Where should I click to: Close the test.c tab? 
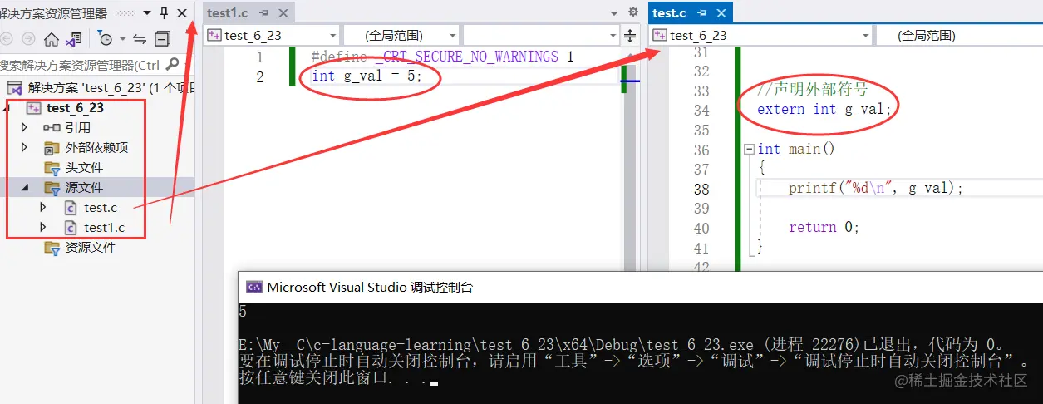click(721, 13)
